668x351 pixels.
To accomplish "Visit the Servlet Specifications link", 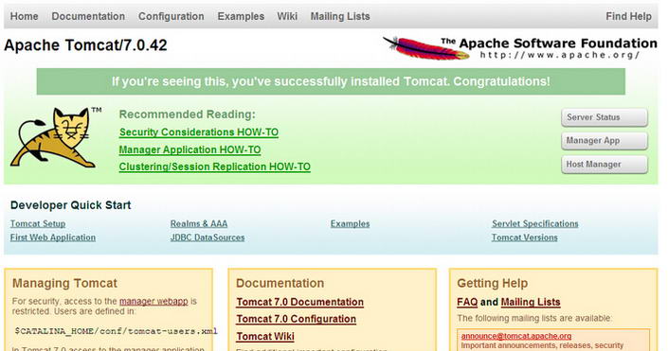I will tap(535, 224).
